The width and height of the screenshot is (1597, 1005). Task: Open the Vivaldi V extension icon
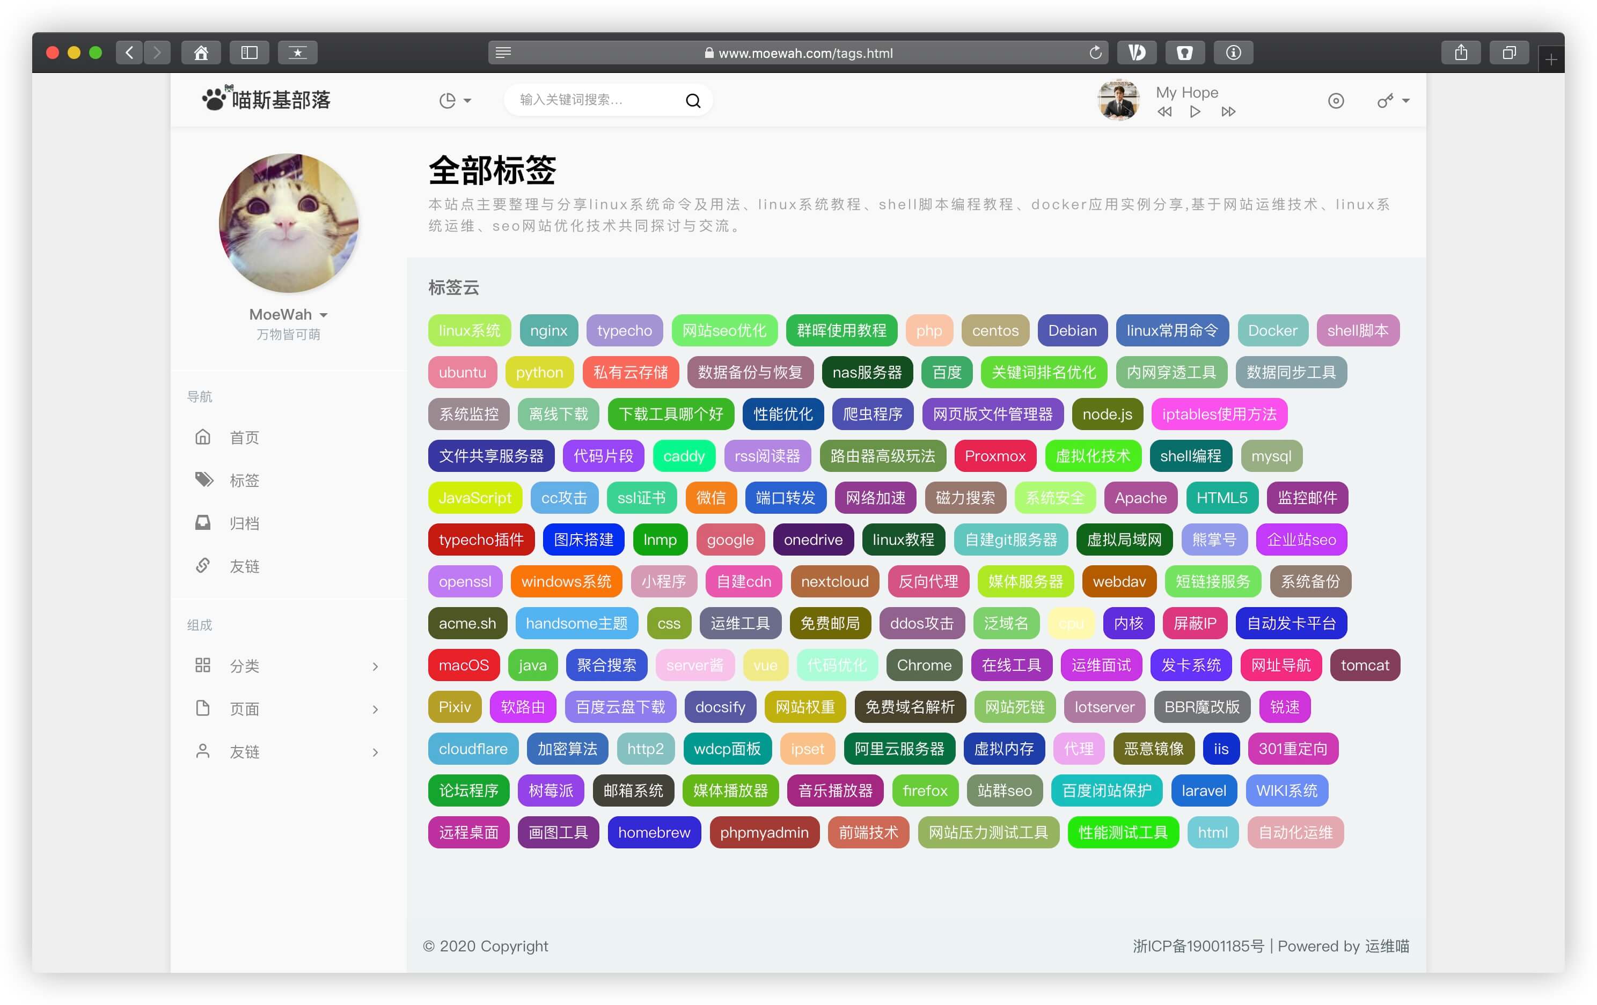1137,53
